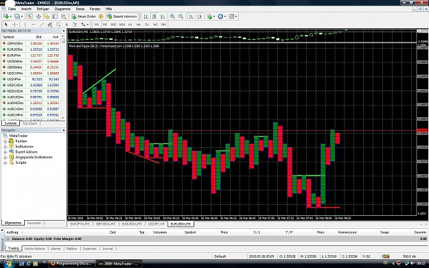The image size is (429, 268).
Task: Open the Journal terminal tab
Action: (x=108, y=249)
